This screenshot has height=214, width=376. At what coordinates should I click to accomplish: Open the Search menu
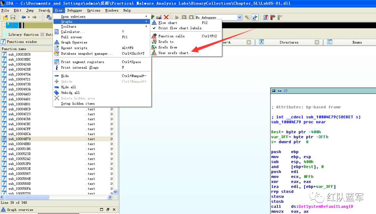[x=44, y=10]
